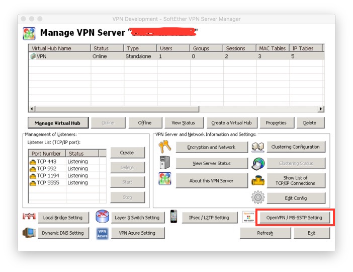Viewport: 353px width, 272px height.
Task: Sort listeners by Port Number column
Action: tap(47, 153)
